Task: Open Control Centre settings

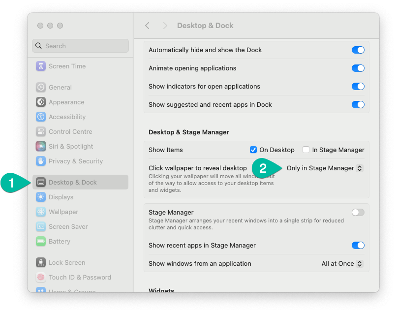Action: coord(81,131)
